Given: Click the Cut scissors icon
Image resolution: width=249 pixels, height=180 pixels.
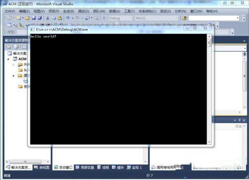Looking at the screenshot, I should tap(48, 18).
